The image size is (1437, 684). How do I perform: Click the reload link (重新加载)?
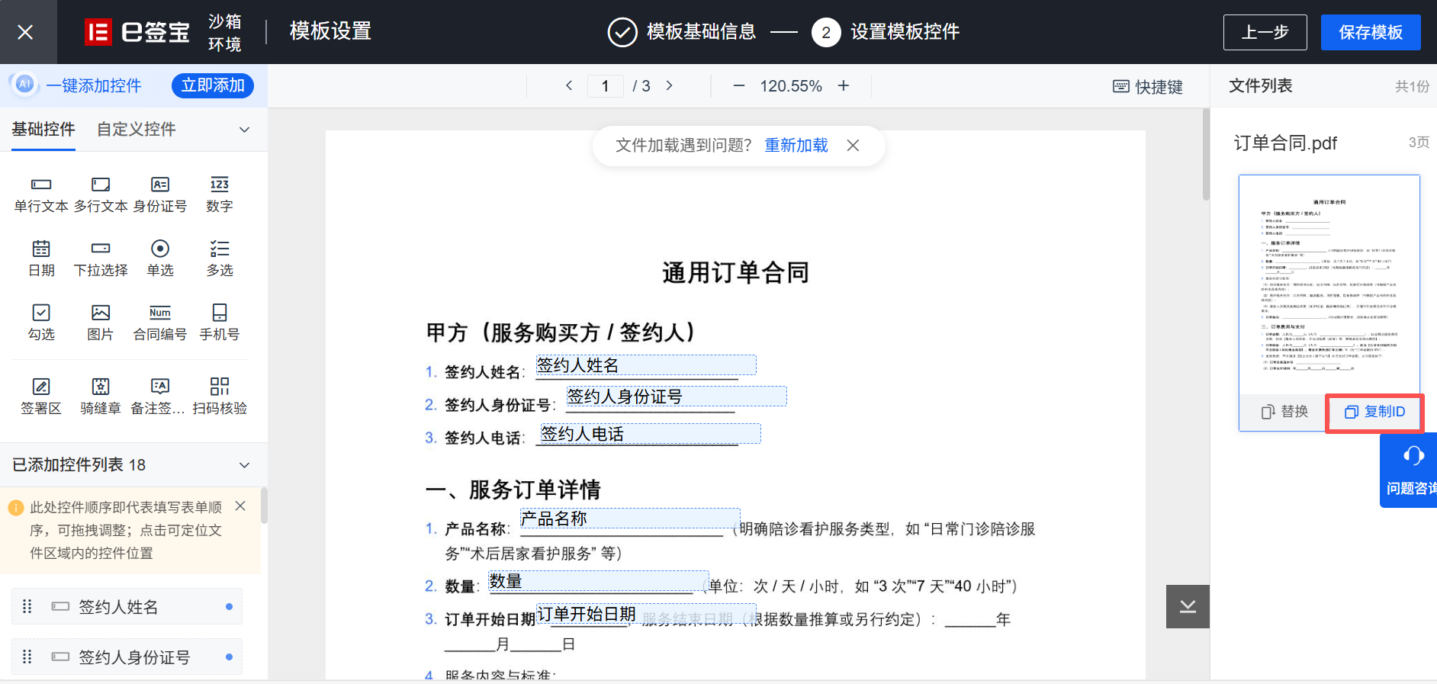click(x=796, y=146)
